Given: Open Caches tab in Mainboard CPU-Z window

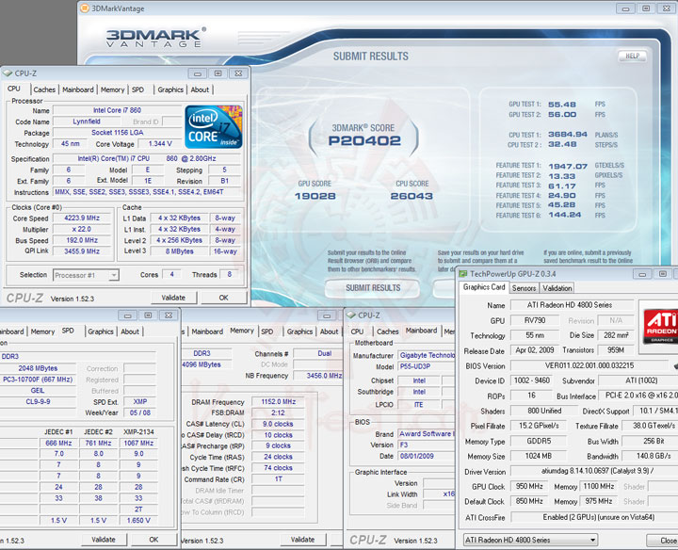Looking at the screenshot, I should click(387, 332).
